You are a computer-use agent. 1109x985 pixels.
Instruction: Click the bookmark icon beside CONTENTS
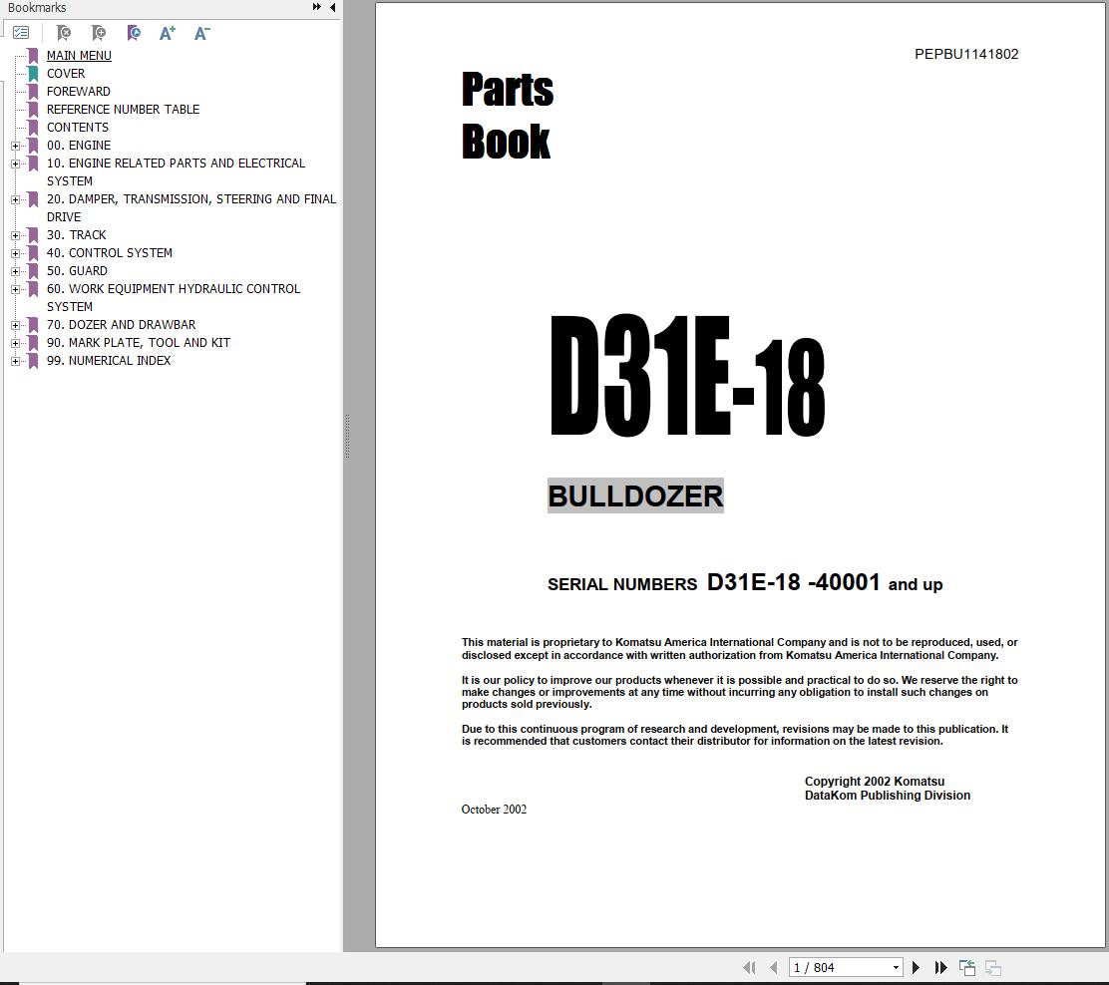coord(33,128)
